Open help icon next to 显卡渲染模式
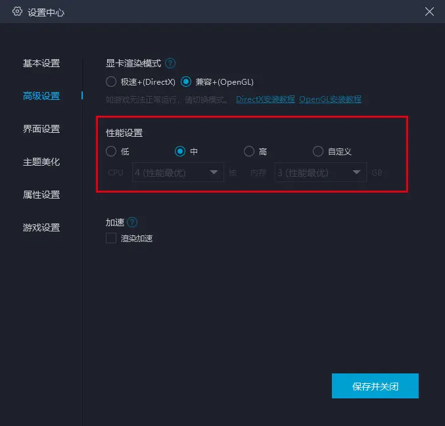Image resolution: width=445 pixels, height=426 pixels. [170, 63]
